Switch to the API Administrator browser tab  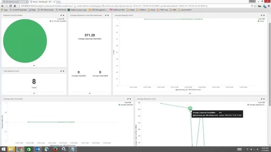[15, 2]
